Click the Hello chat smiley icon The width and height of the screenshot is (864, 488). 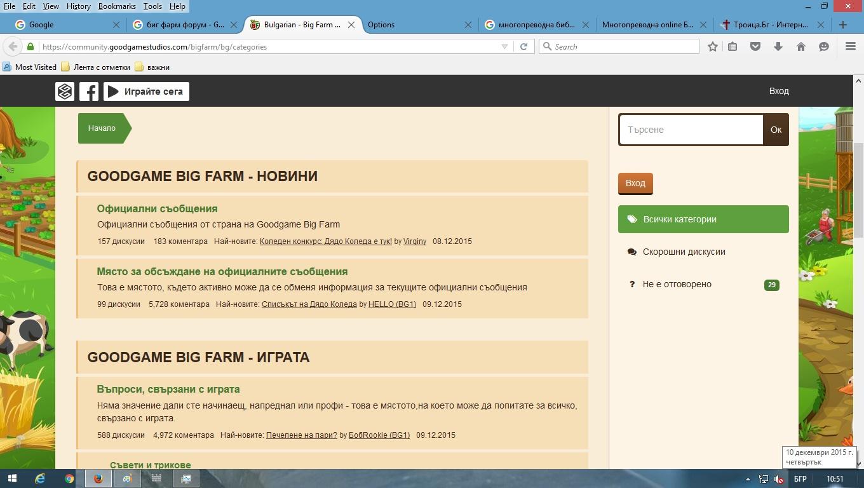[x=824, y=46]
